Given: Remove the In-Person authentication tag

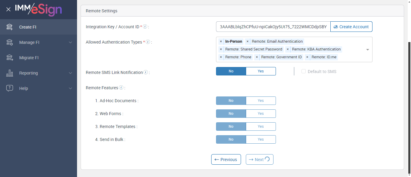Looking at the screenshot, I should click(x=221, y=41).
